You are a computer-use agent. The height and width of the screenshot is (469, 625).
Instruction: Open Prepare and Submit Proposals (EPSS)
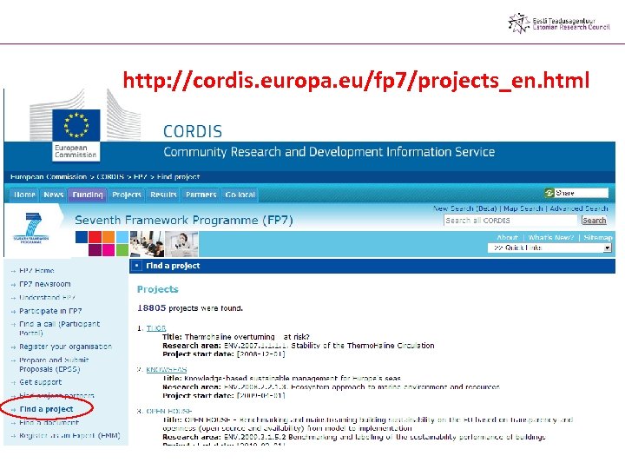pos(54,365)
